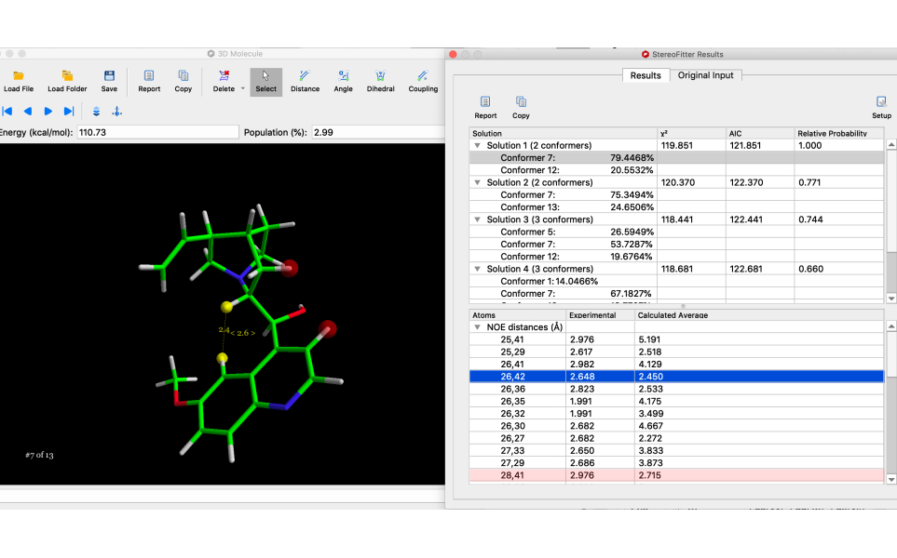The width and height of the screenshot is (897, 558).
Task: Activate the Coupling tool
Action: 423,81
